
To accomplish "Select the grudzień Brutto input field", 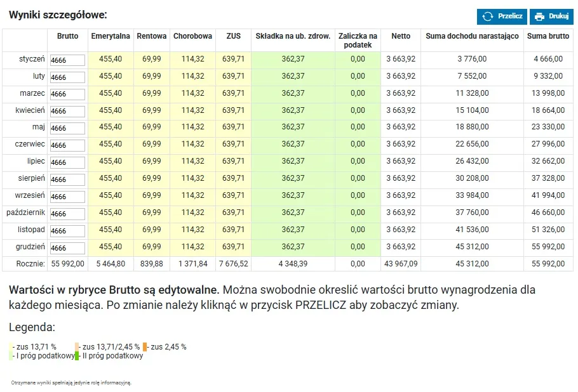I will (67, 247).
